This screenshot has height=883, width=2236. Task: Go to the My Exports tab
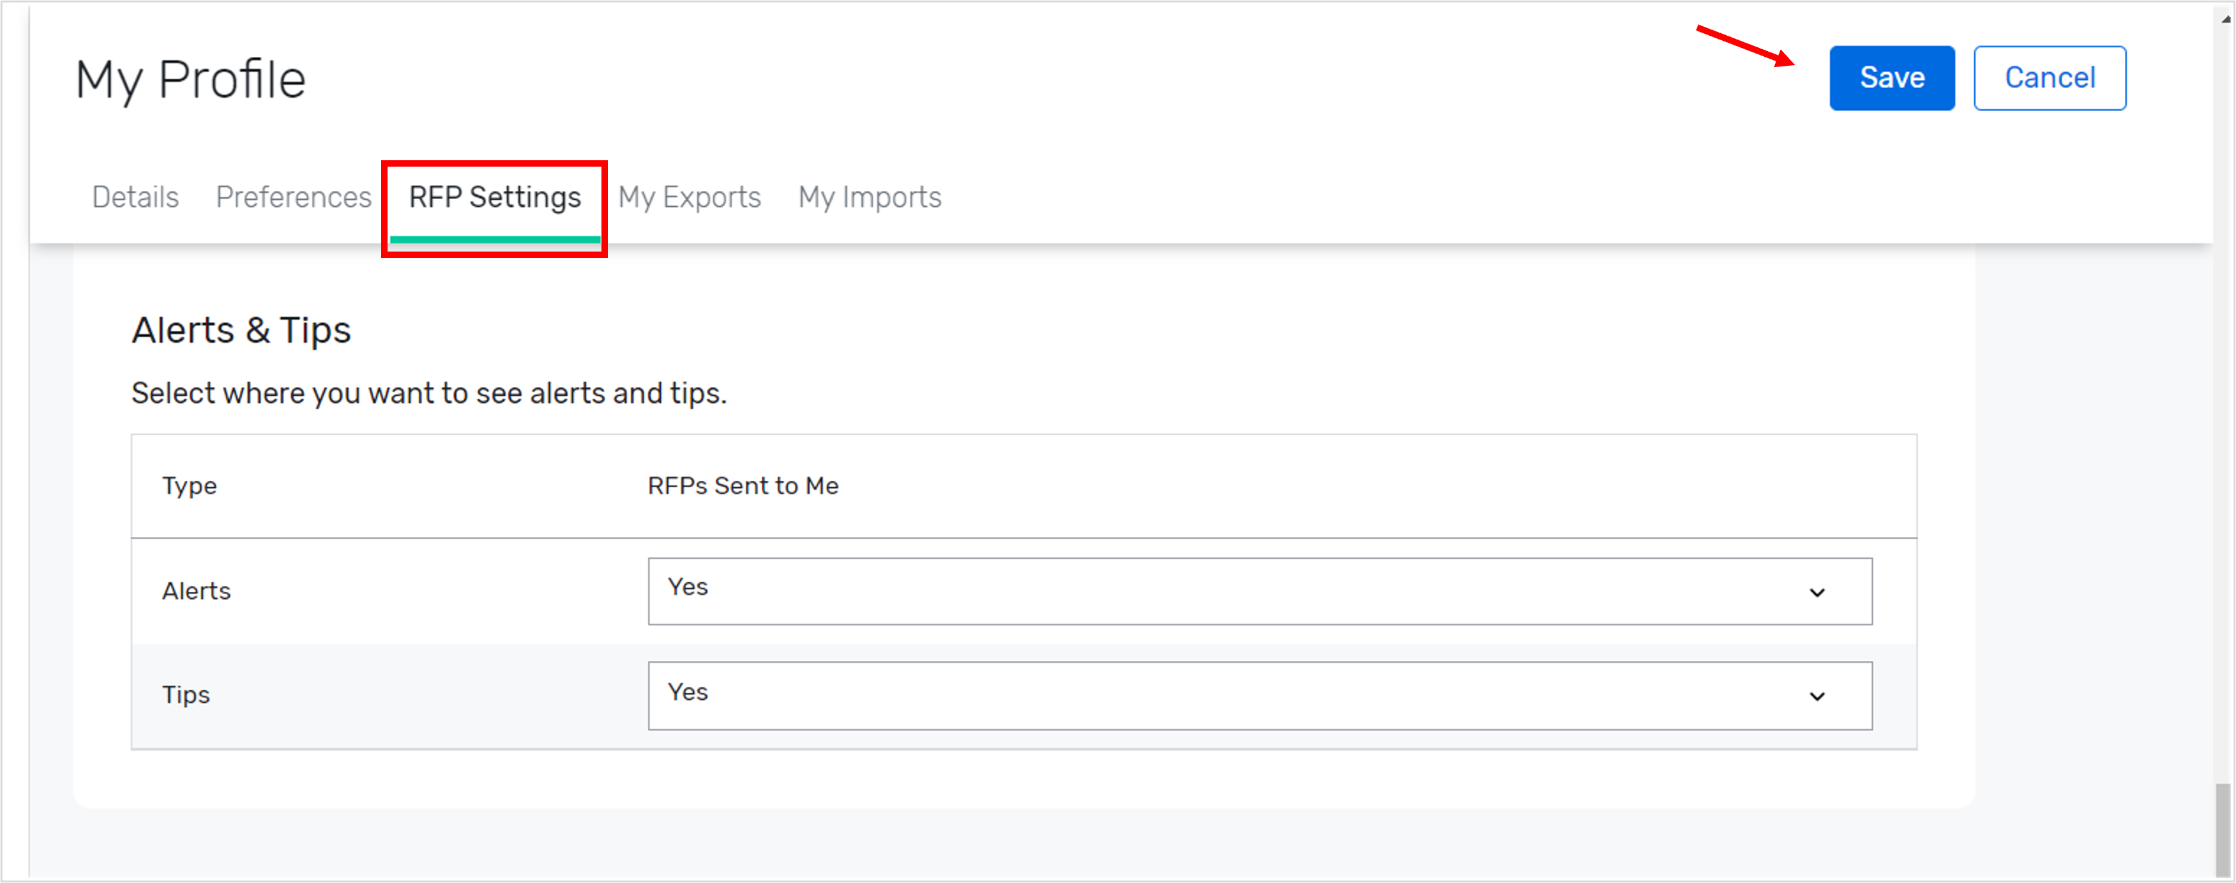coord(689,197)
